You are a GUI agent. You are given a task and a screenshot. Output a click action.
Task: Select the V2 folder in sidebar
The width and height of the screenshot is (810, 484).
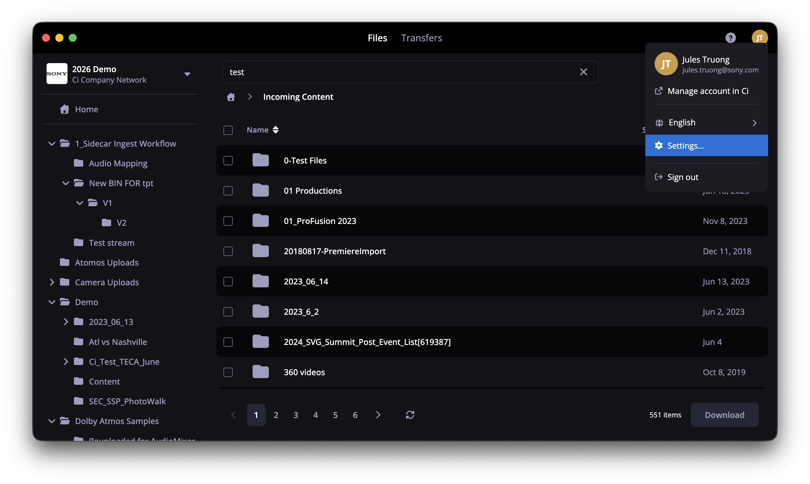click(x=121, y=223)
